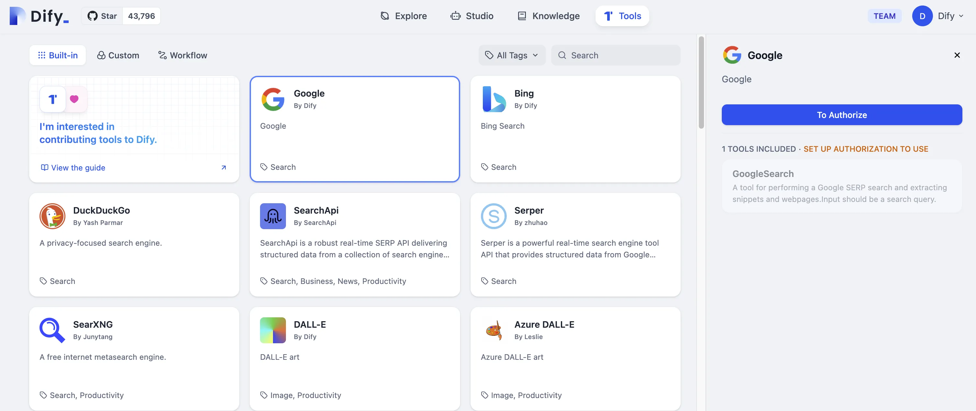Viewport: 976px width, 411px height.
Task: Open the View the guide link
Action: click(x=78, y=168)
